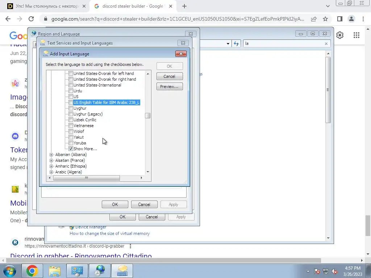Viewport: 371px width, 278px height.
Task: Language list horizontal scroll left arrow
Action: coord(49,178)
